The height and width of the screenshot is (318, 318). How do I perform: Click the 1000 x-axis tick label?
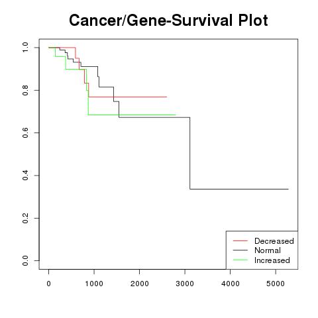[x=94, y=284]
